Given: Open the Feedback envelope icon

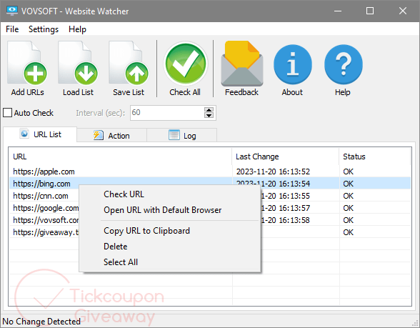Looking at the screenshot, I should click(x=241, y=64).
